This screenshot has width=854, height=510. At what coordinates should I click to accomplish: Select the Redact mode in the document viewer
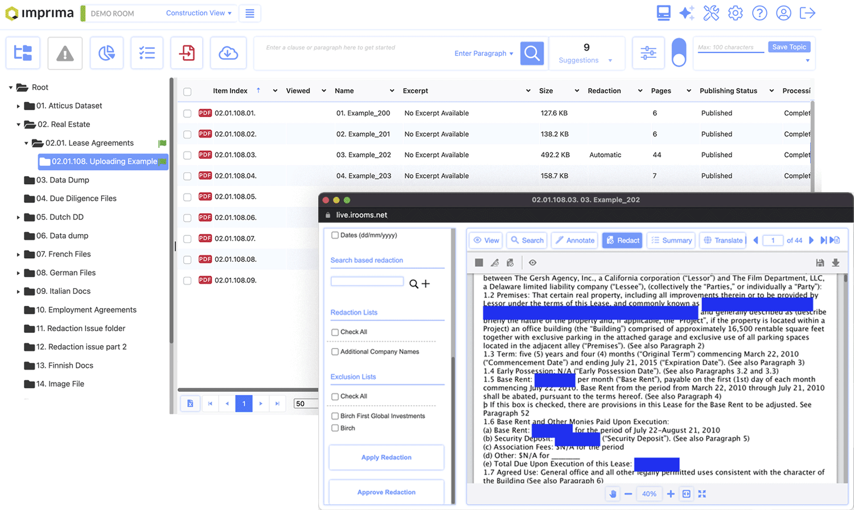622,240
